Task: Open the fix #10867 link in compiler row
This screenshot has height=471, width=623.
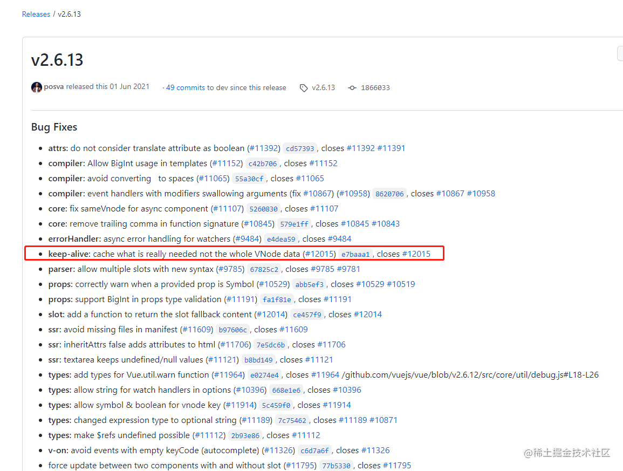Action: pos(317,194)
